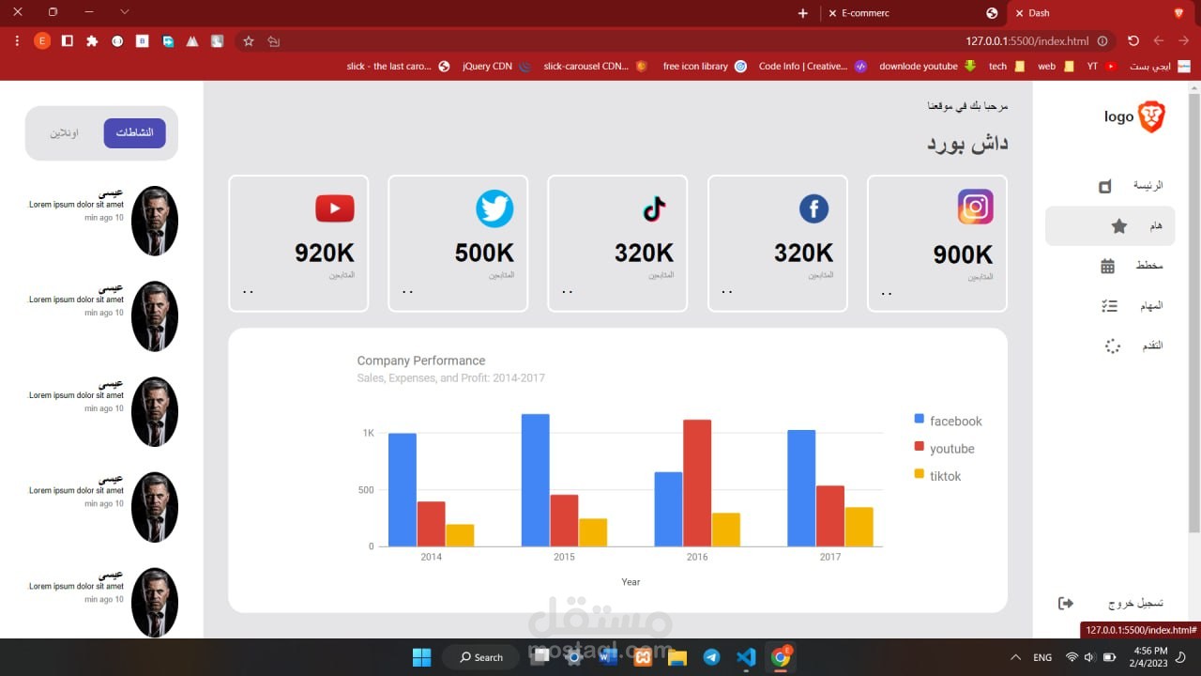
Task: Open File Explorer from the taskbar
Action: (x=677, y=657)
